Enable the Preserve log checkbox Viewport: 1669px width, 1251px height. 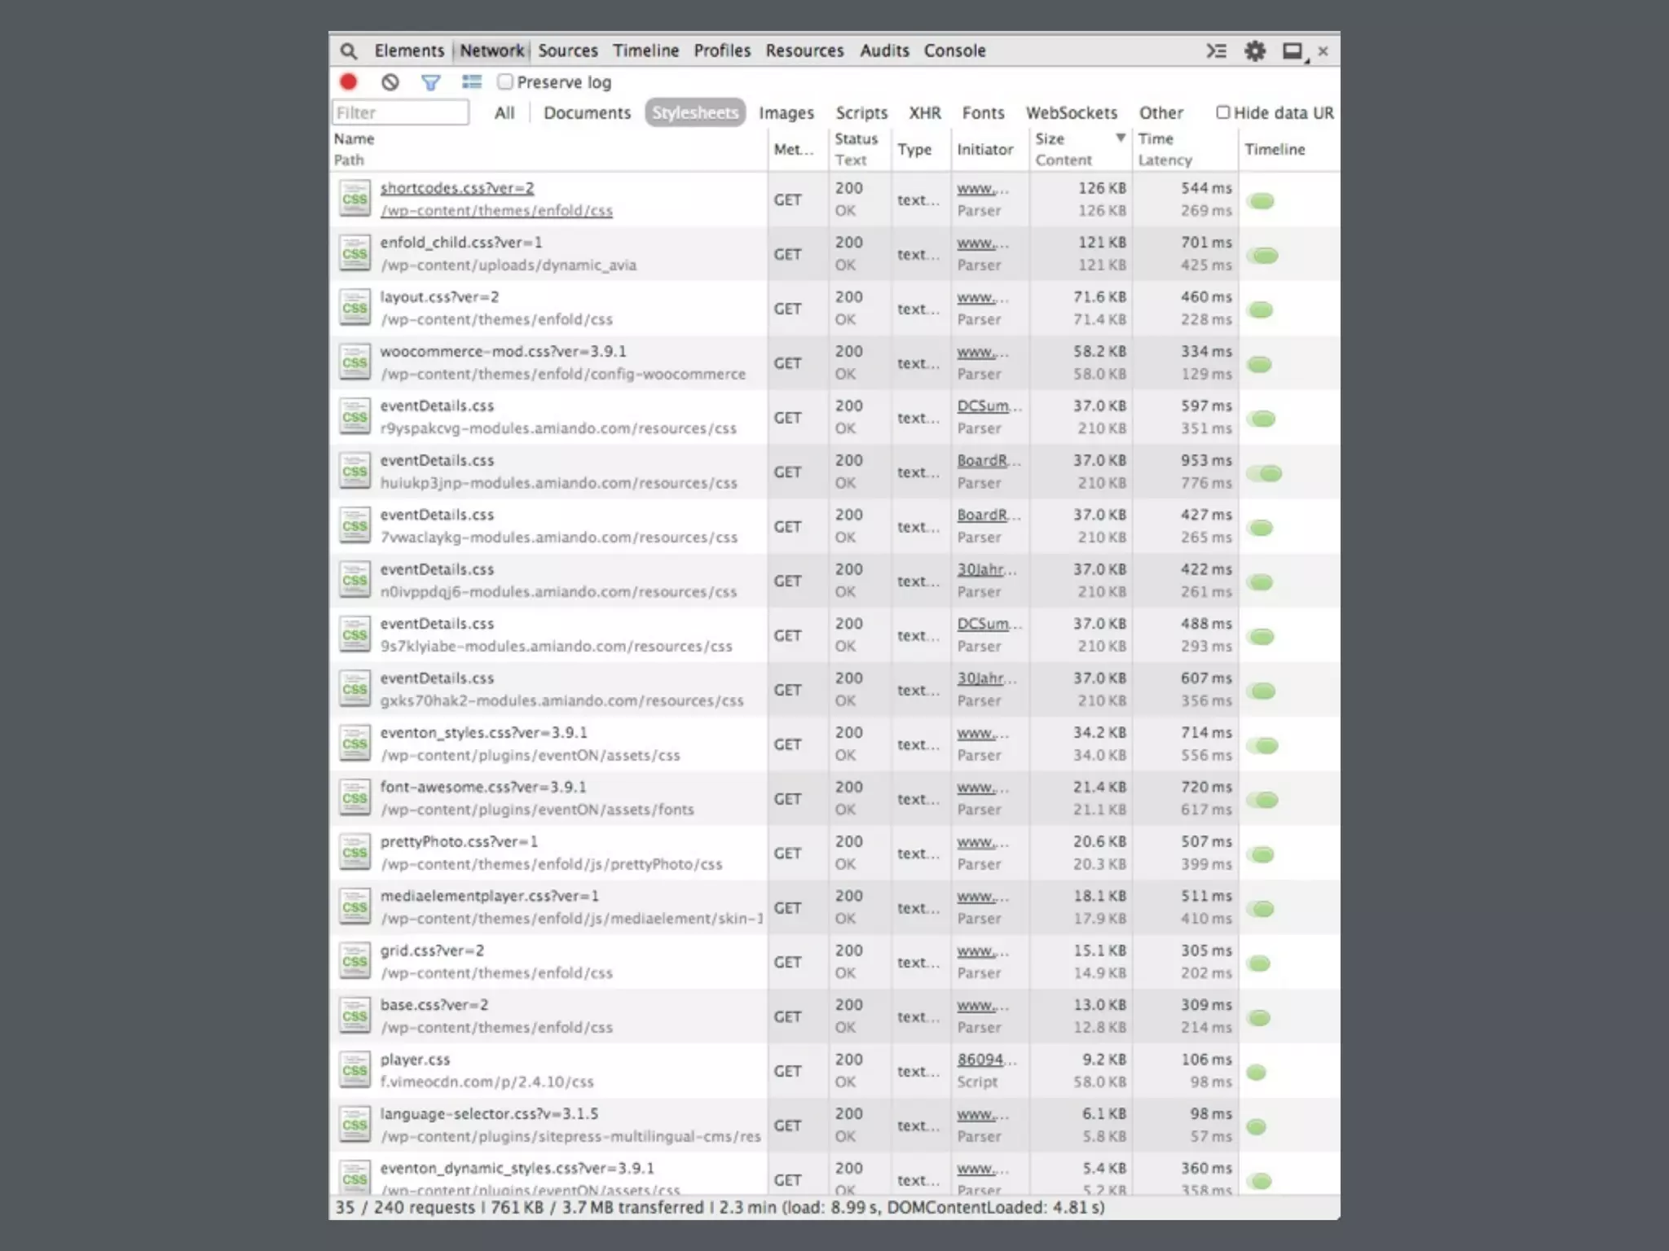[x=506, y=81]
